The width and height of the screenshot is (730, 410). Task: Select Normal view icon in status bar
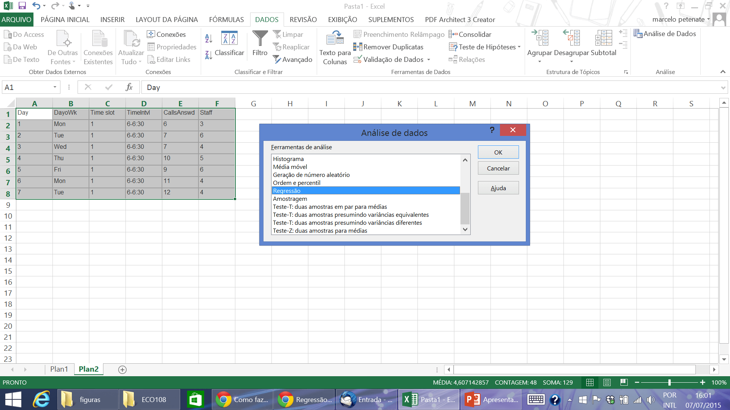coord(590,383)
